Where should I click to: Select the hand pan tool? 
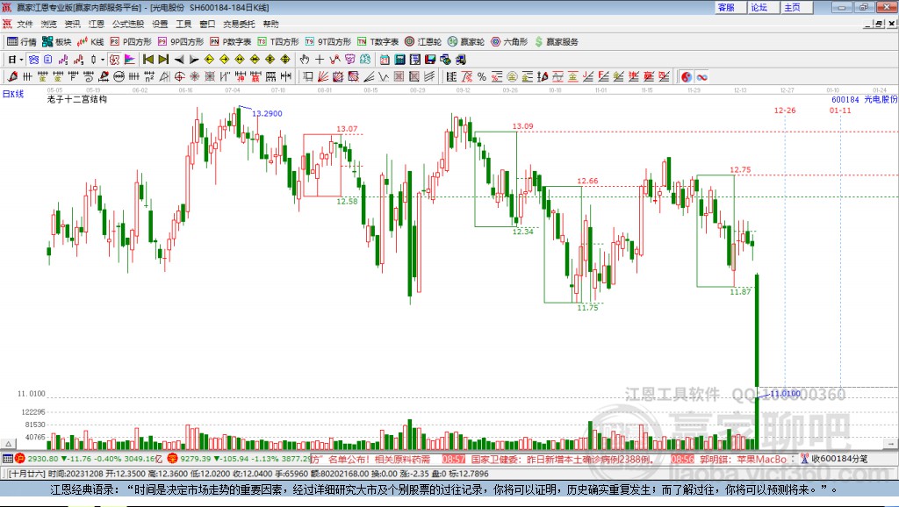point(304,59)
